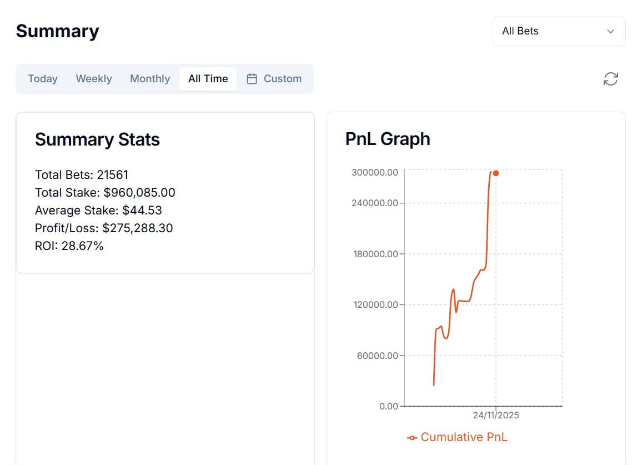642x465 pixels.
Task: Select the Weekly time range tab
Action: (x=94, y=79)
